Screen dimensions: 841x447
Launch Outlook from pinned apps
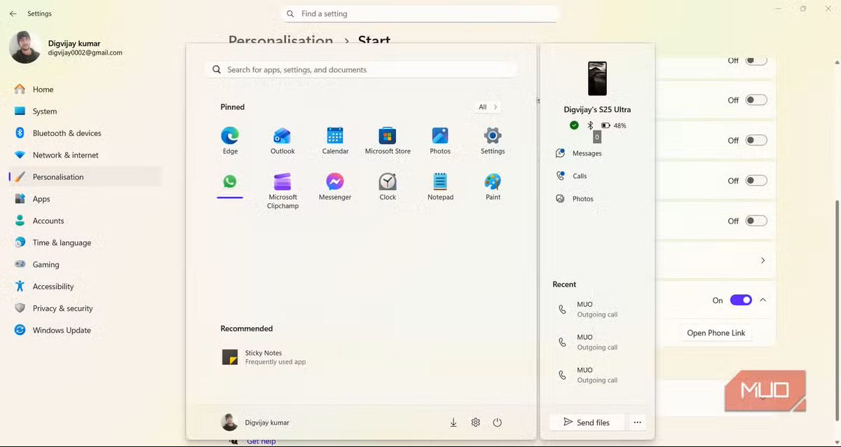click(282, 140)
